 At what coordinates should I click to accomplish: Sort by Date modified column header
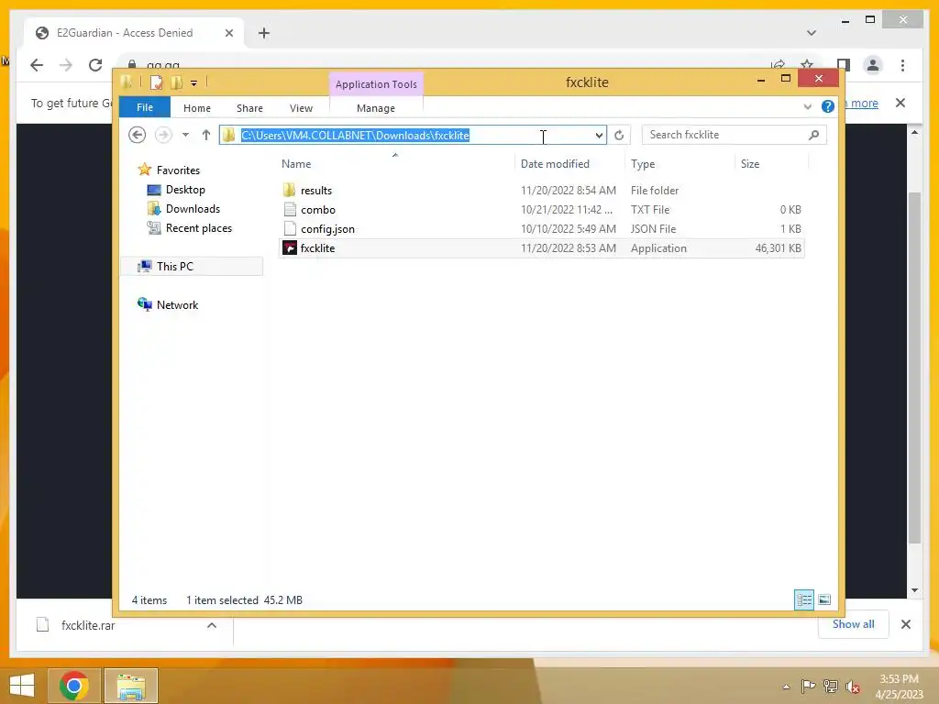point(555,164)
